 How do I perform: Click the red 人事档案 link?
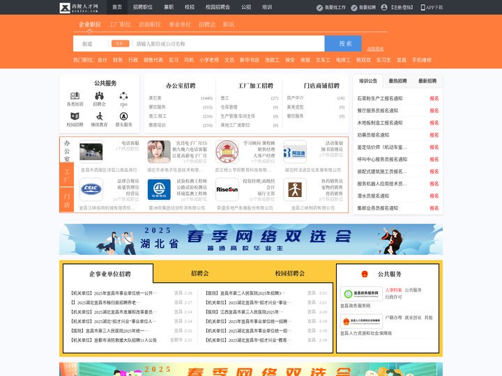pos(393,290)
